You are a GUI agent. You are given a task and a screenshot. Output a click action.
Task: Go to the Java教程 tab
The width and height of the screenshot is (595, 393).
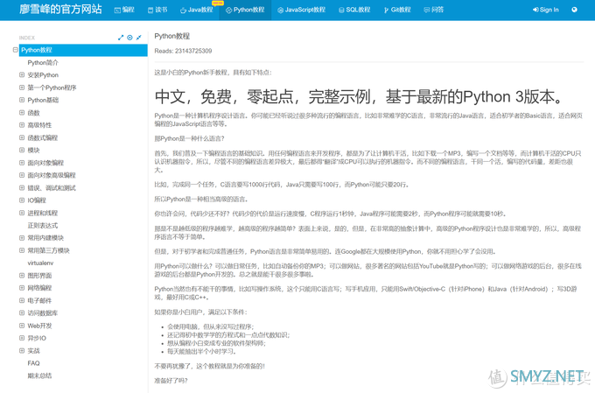point(197,10)
